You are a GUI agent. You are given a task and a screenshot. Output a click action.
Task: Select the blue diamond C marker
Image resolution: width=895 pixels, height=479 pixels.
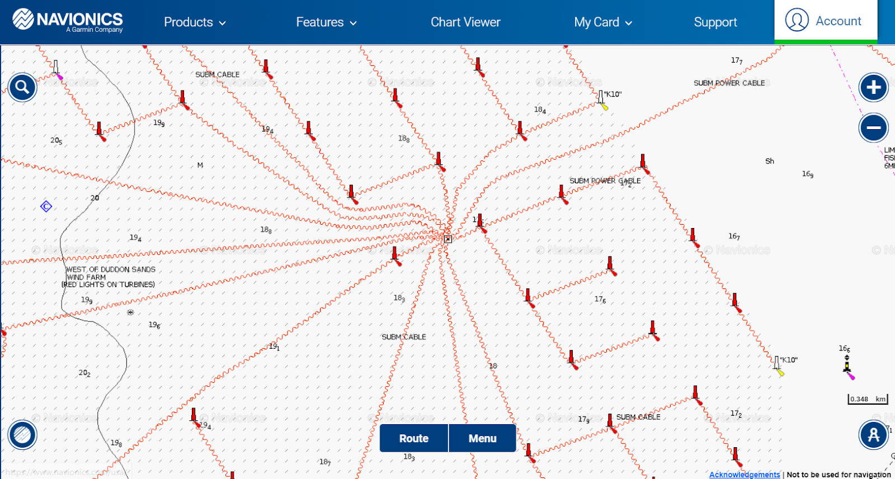pyautogui.click(x=46, y=207)
